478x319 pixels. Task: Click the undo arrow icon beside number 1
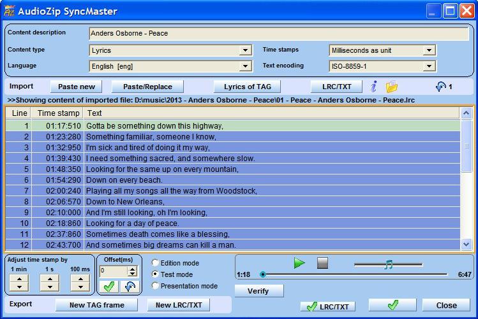click(x=441, y=87)
